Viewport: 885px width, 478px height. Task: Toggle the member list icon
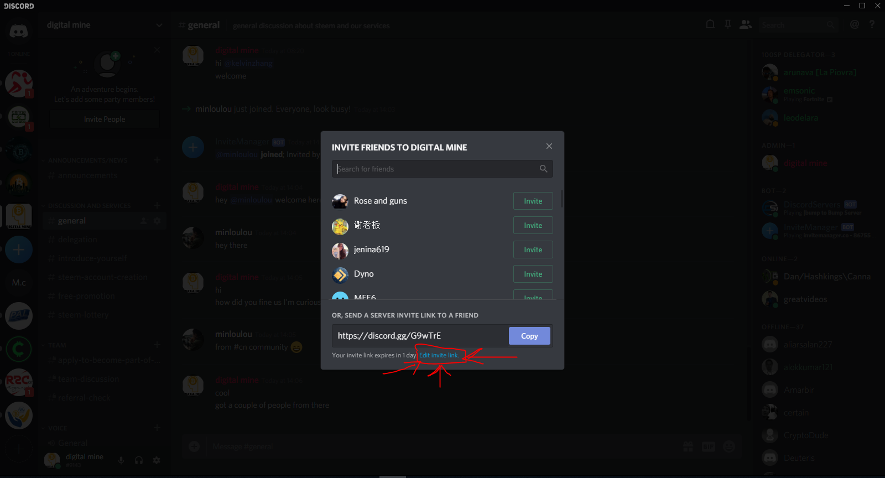click(746, 24)
